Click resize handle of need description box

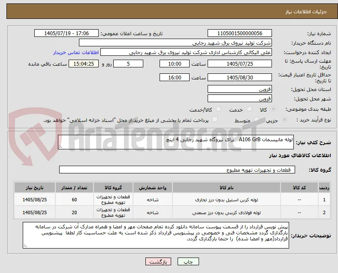(60, 147)
